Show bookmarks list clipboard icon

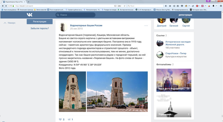click(x=178, y=6)
